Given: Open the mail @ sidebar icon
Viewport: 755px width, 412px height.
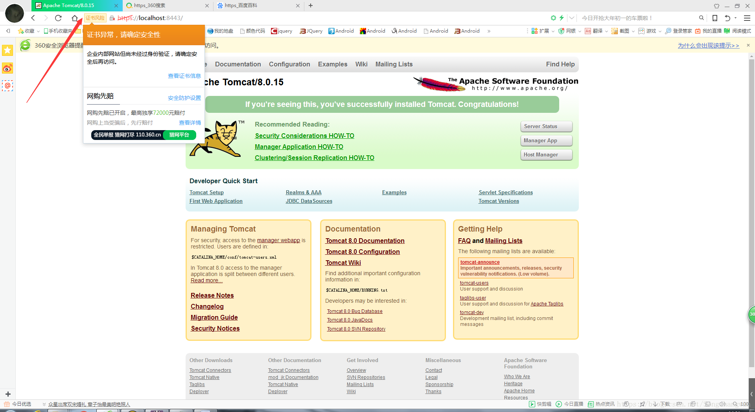Looking at the screenshot, I should 7,85.
